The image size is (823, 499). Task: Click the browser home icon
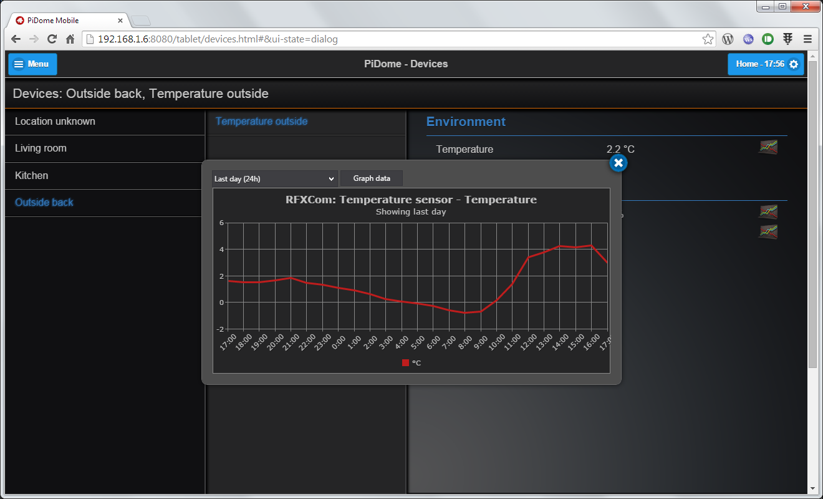point(70,39)
